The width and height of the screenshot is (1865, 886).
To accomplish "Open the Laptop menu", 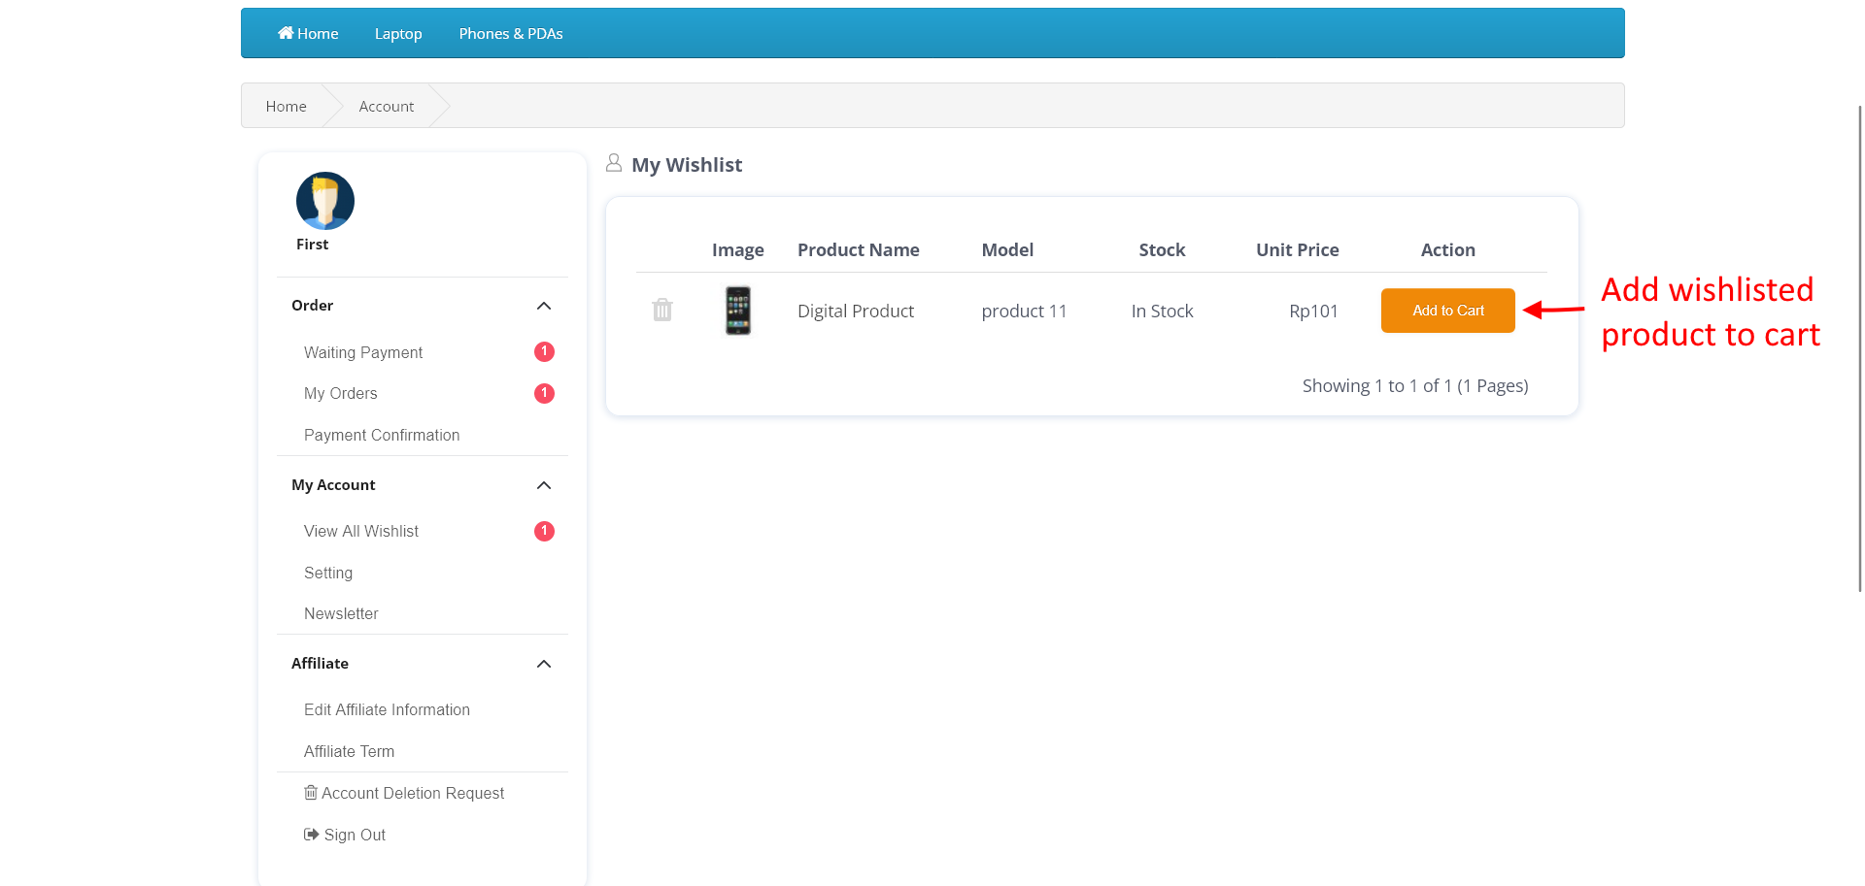I will pos(397,32).
